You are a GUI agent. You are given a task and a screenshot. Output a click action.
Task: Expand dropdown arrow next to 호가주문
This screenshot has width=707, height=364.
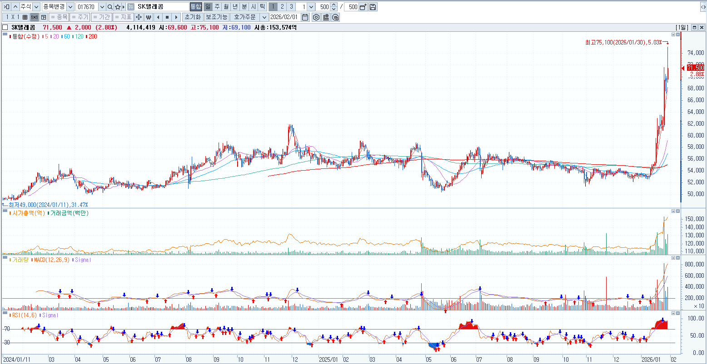264,17
